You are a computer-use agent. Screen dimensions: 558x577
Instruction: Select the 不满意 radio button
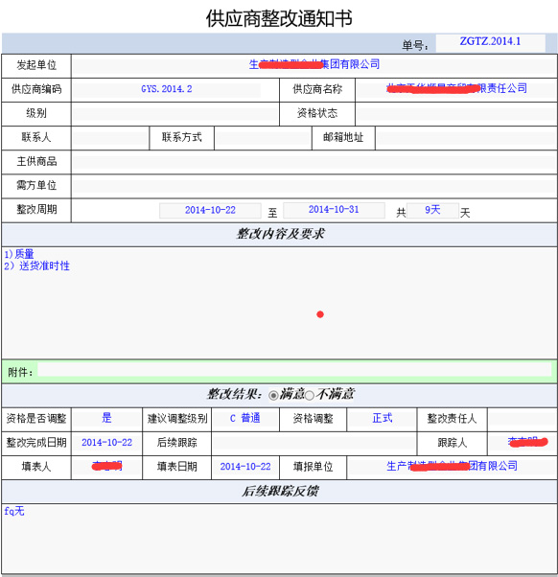pos(309,396)
